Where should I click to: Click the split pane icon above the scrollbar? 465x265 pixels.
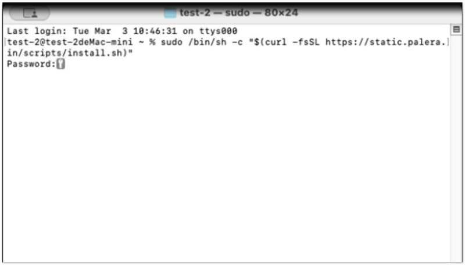456,29
